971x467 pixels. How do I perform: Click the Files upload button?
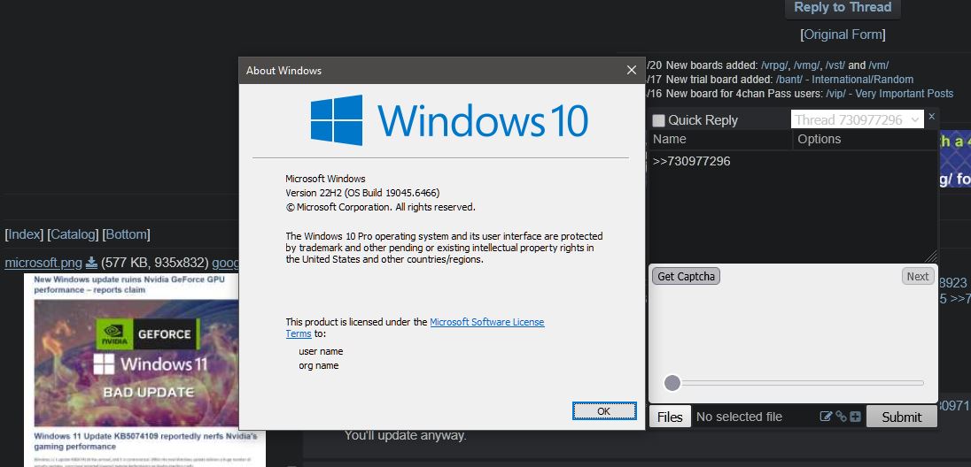(x=670, y=417)
